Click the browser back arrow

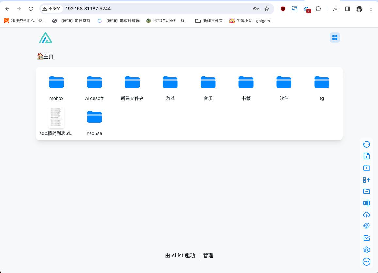pyautogui.click(x=7, y=9)
